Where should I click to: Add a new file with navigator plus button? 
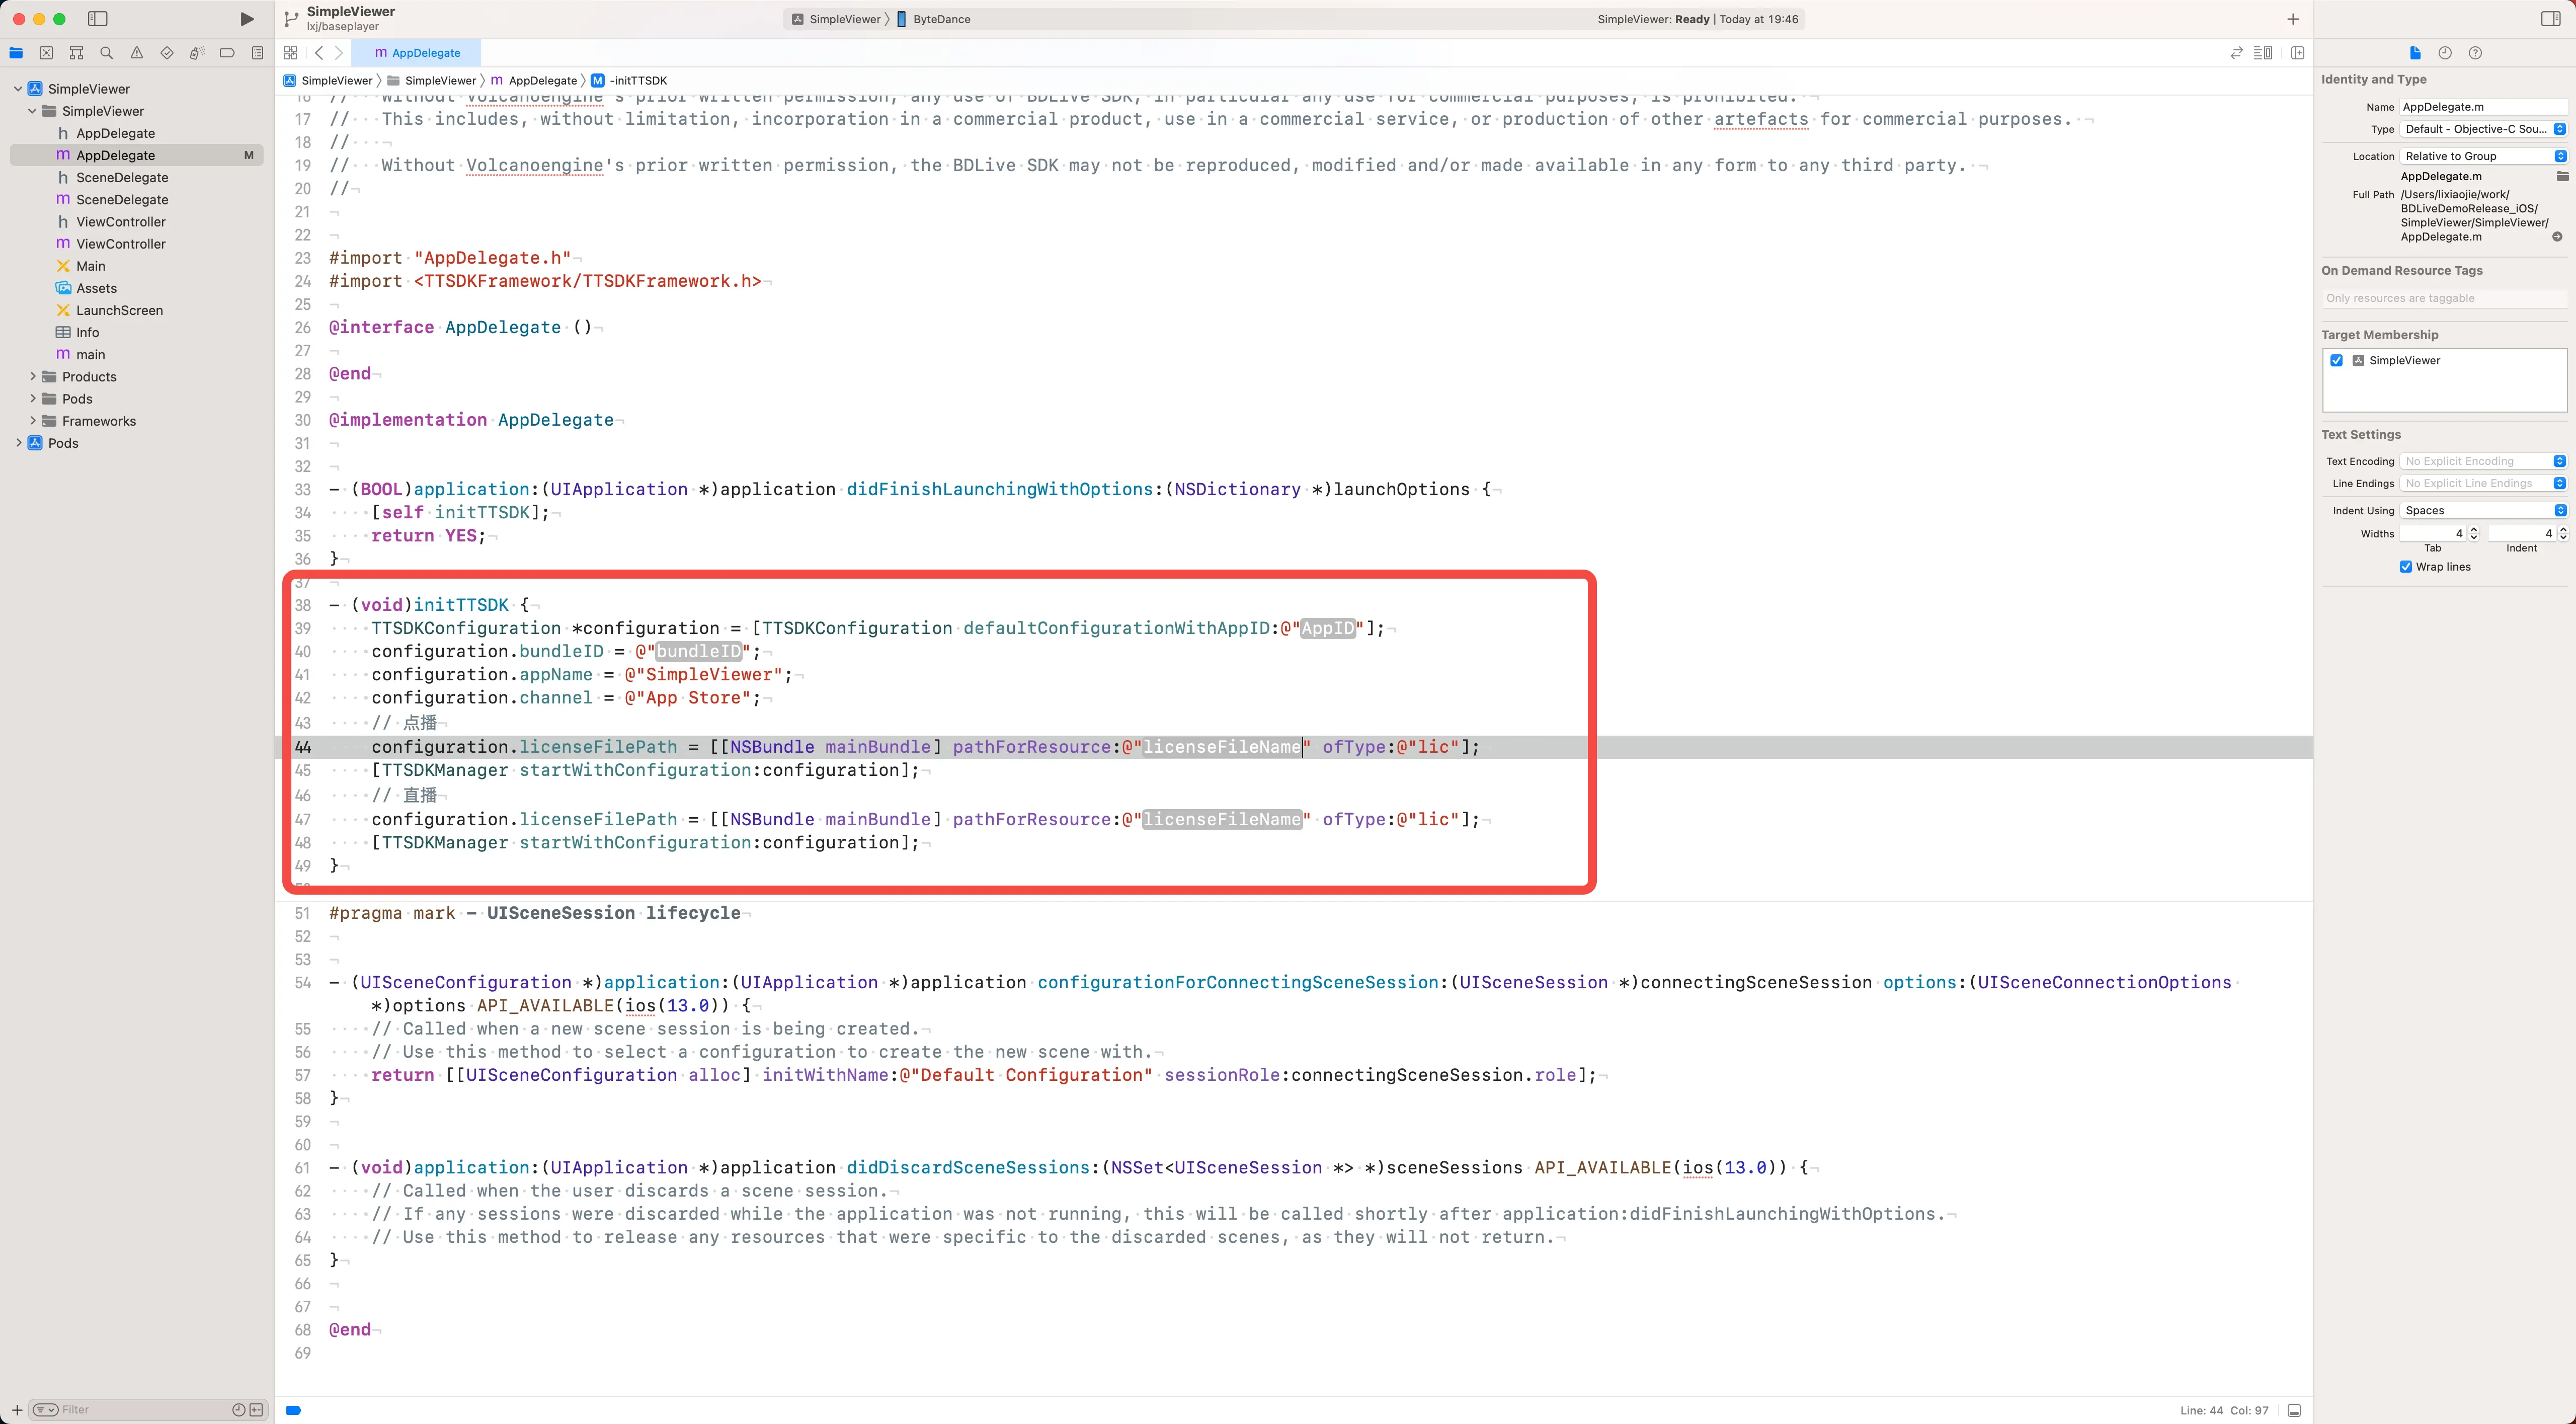(17, 1410)
